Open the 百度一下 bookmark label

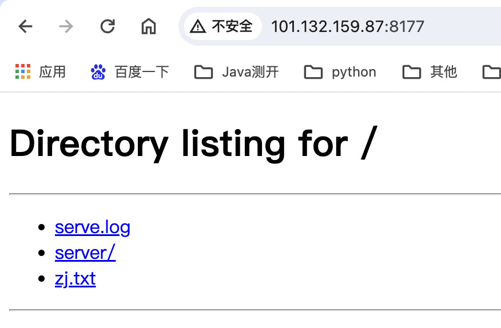(x=142, y=72)
